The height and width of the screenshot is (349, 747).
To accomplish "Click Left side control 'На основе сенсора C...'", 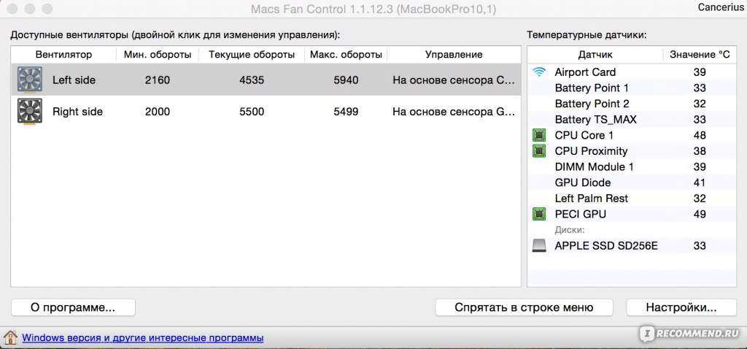I will coord(454,80).
